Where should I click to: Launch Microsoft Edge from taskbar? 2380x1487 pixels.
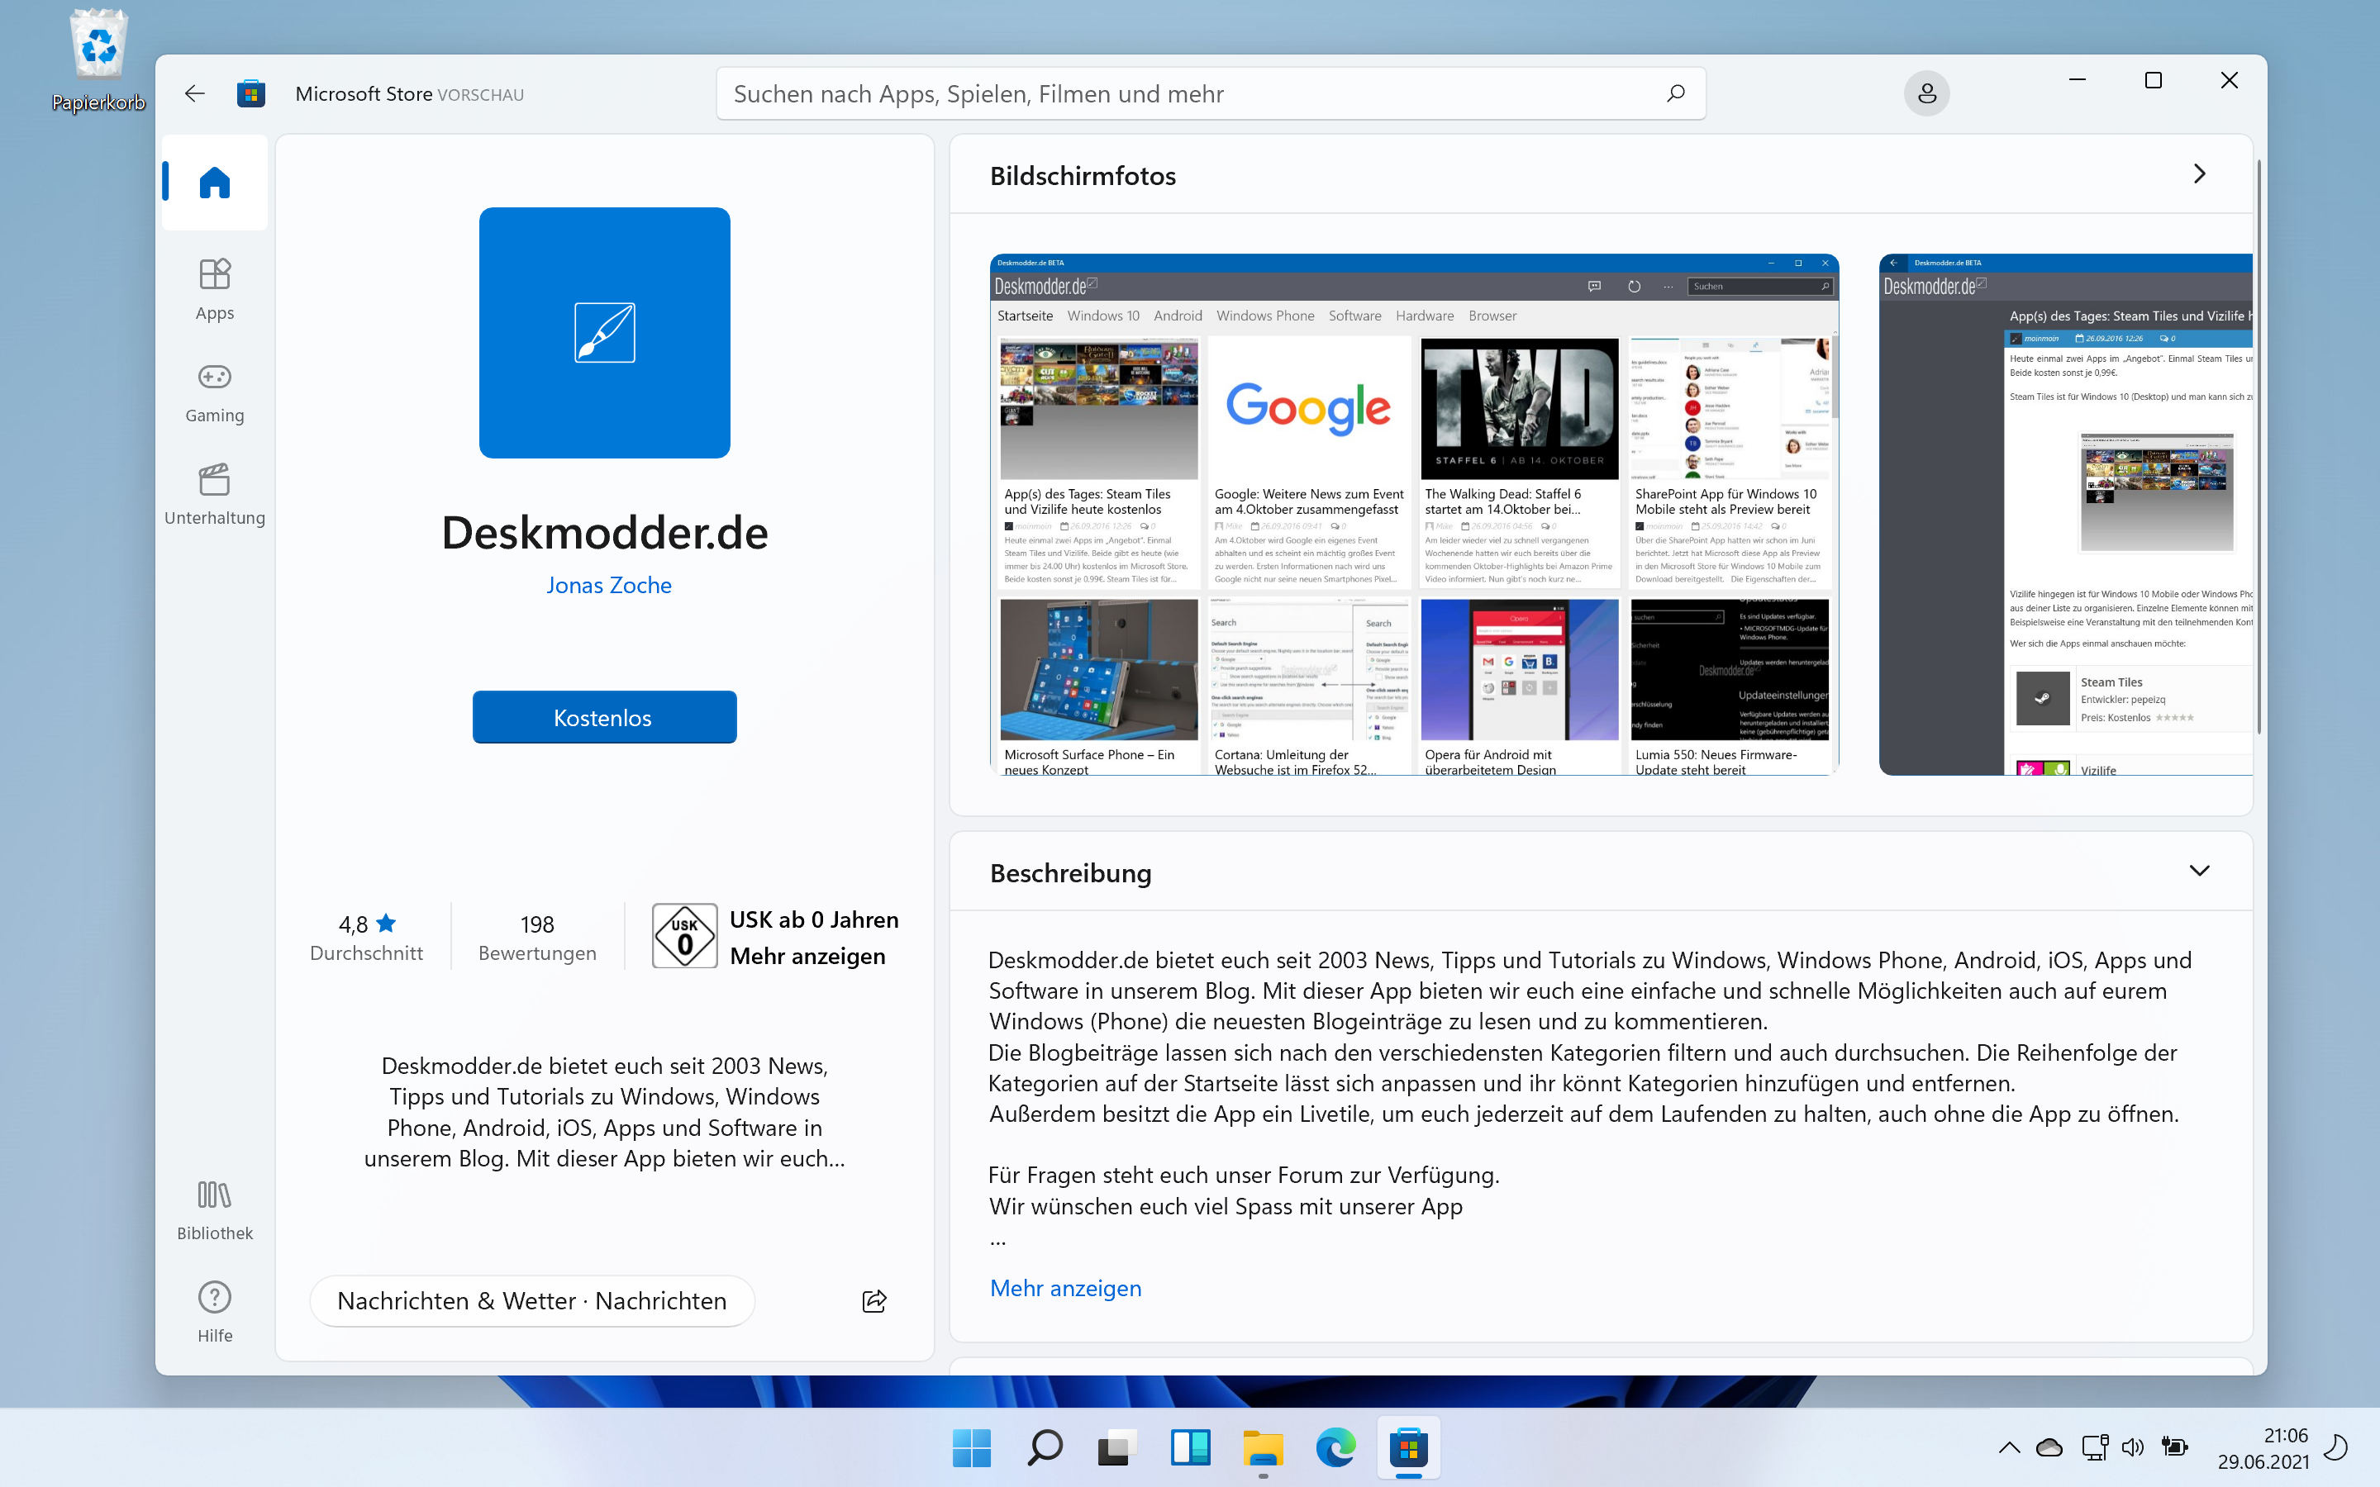pyautogui.click(x=1335, y=1447)
